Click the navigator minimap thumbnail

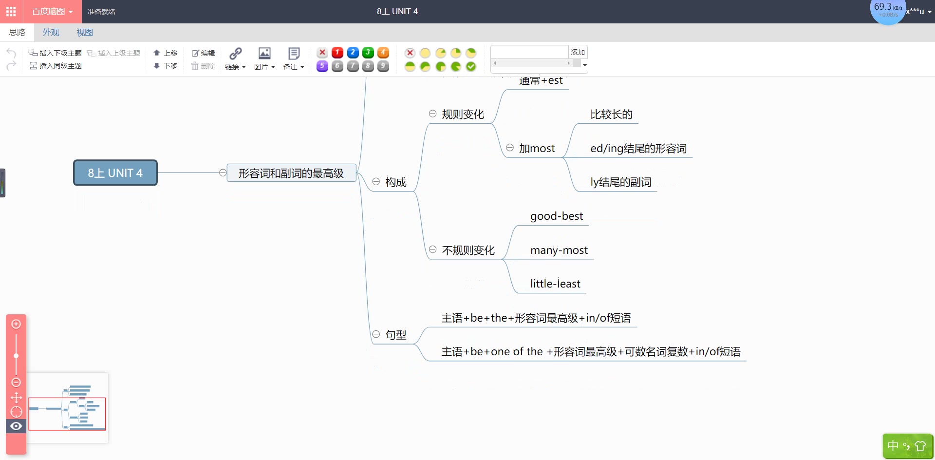point(68,408)
